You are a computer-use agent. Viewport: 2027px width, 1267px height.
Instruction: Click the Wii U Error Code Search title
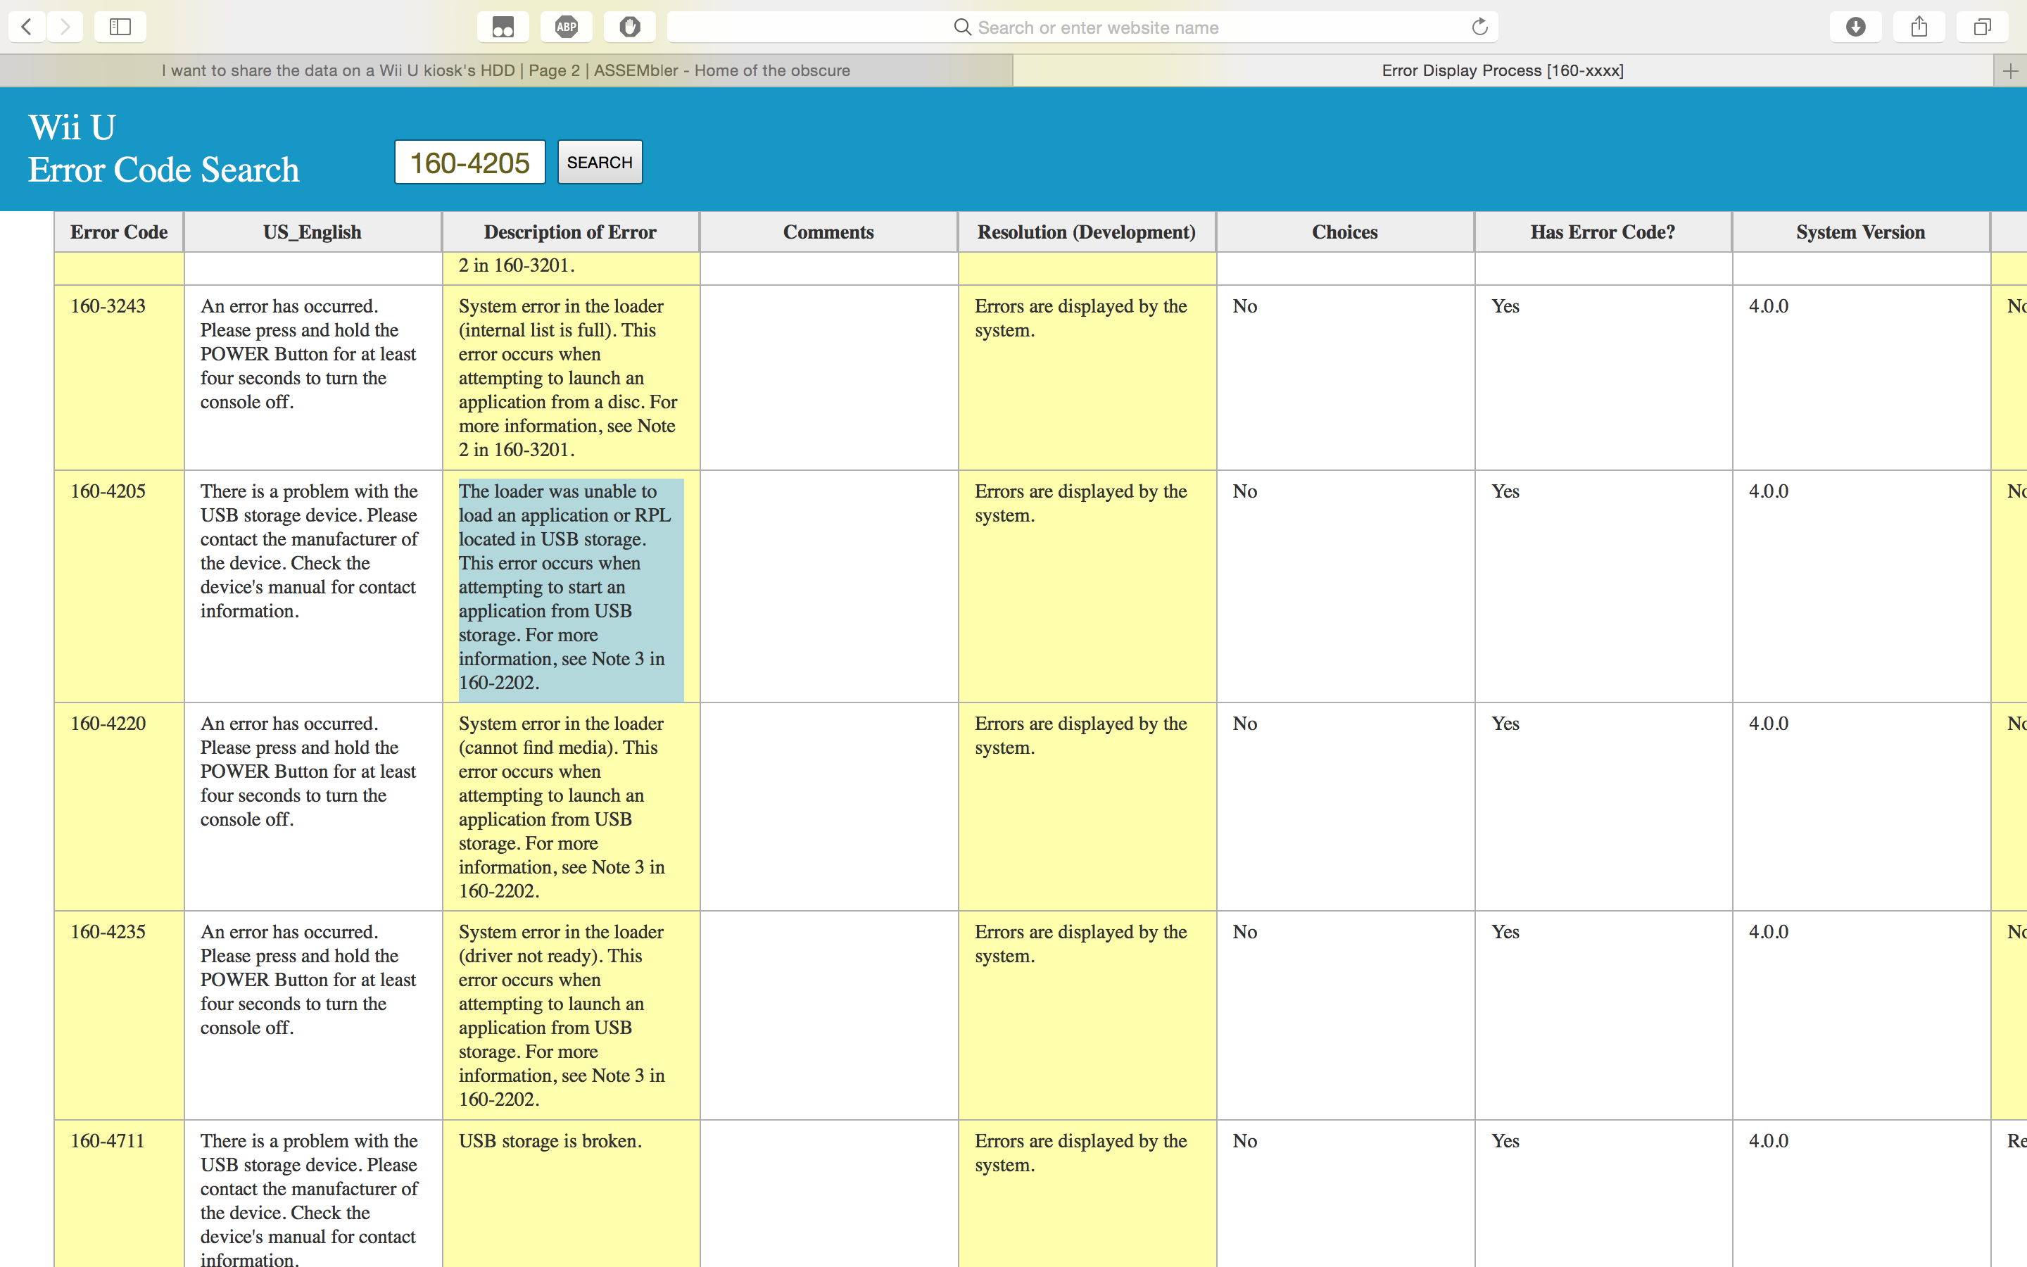pos(163,149)
